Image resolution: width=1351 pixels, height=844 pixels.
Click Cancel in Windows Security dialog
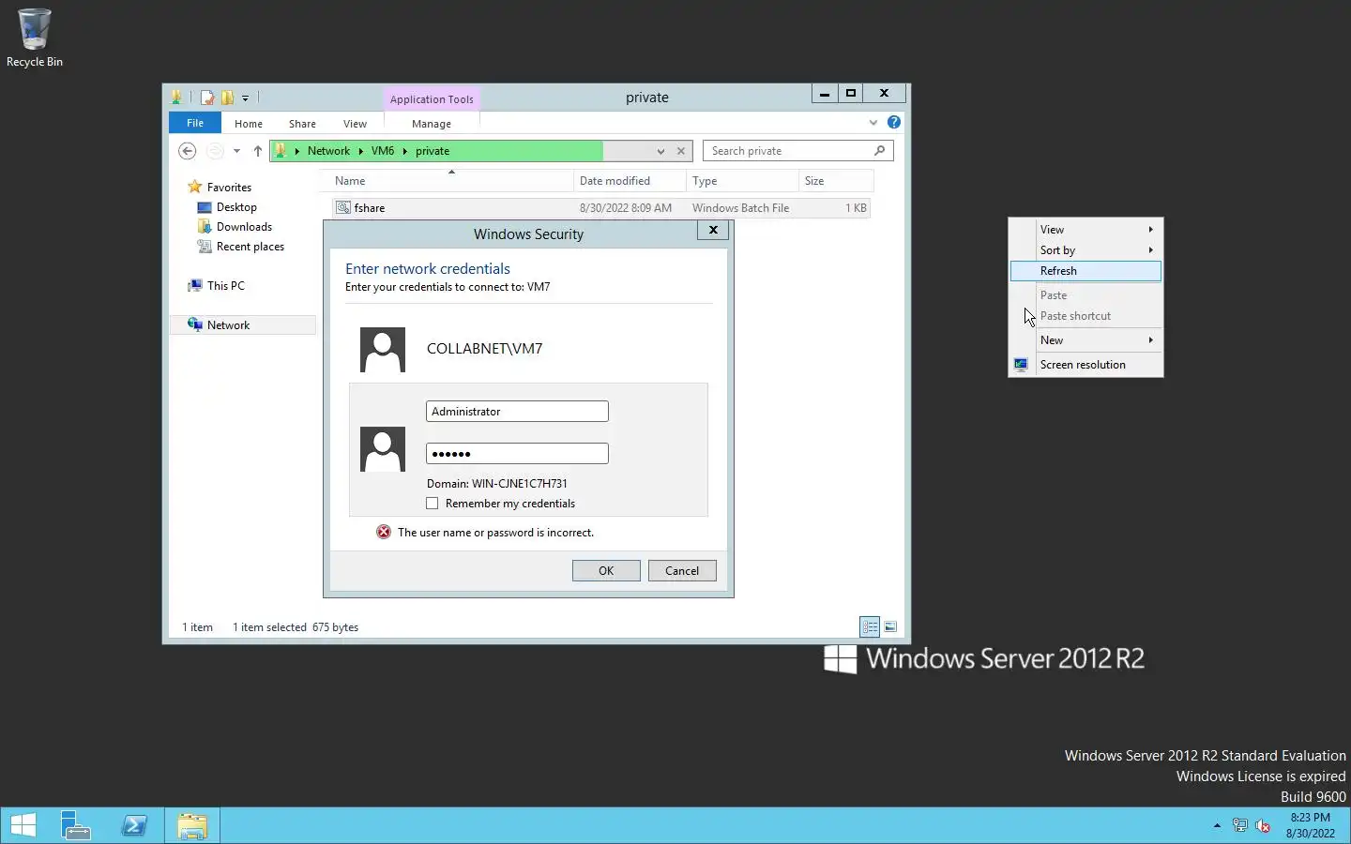[x=682, y=571]
